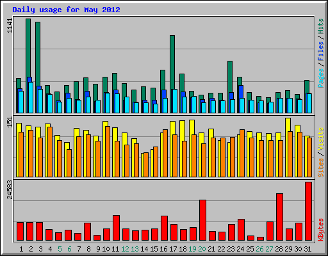Screen dimensions: 328x256
Task: Click day label '24' on the x-axis
Action: (x=240, y=249)
